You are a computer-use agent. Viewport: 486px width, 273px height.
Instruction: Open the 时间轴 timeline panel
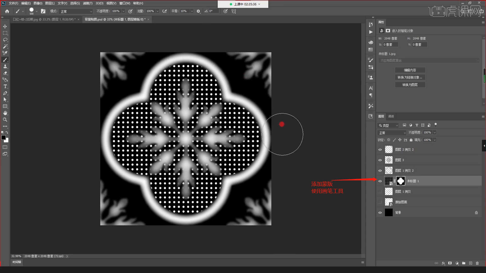pyautogui.click(x=17, y=262)
